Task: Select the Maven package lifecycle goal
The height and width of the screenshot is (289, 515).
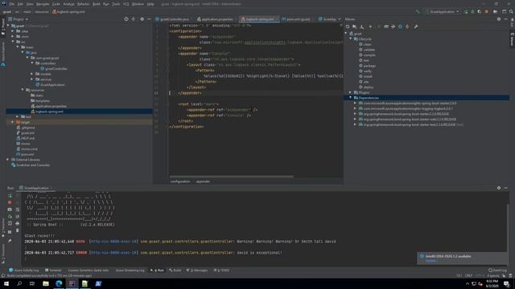Action: (369, 66)
